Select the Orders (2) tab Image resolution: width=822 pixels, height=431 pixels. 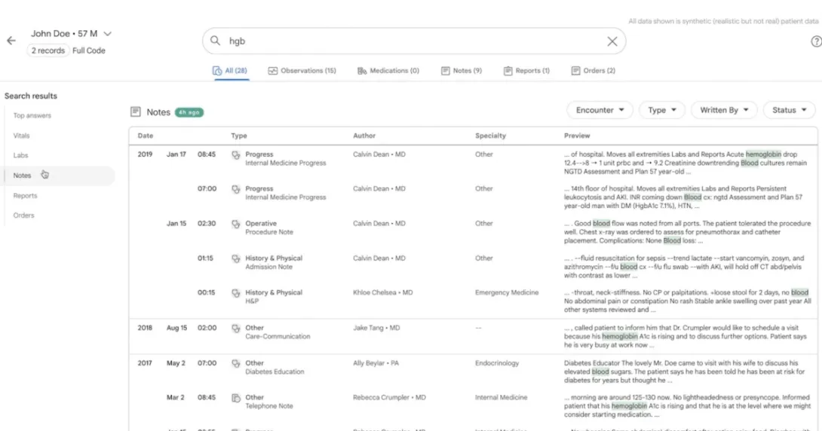tap(593, 71)
